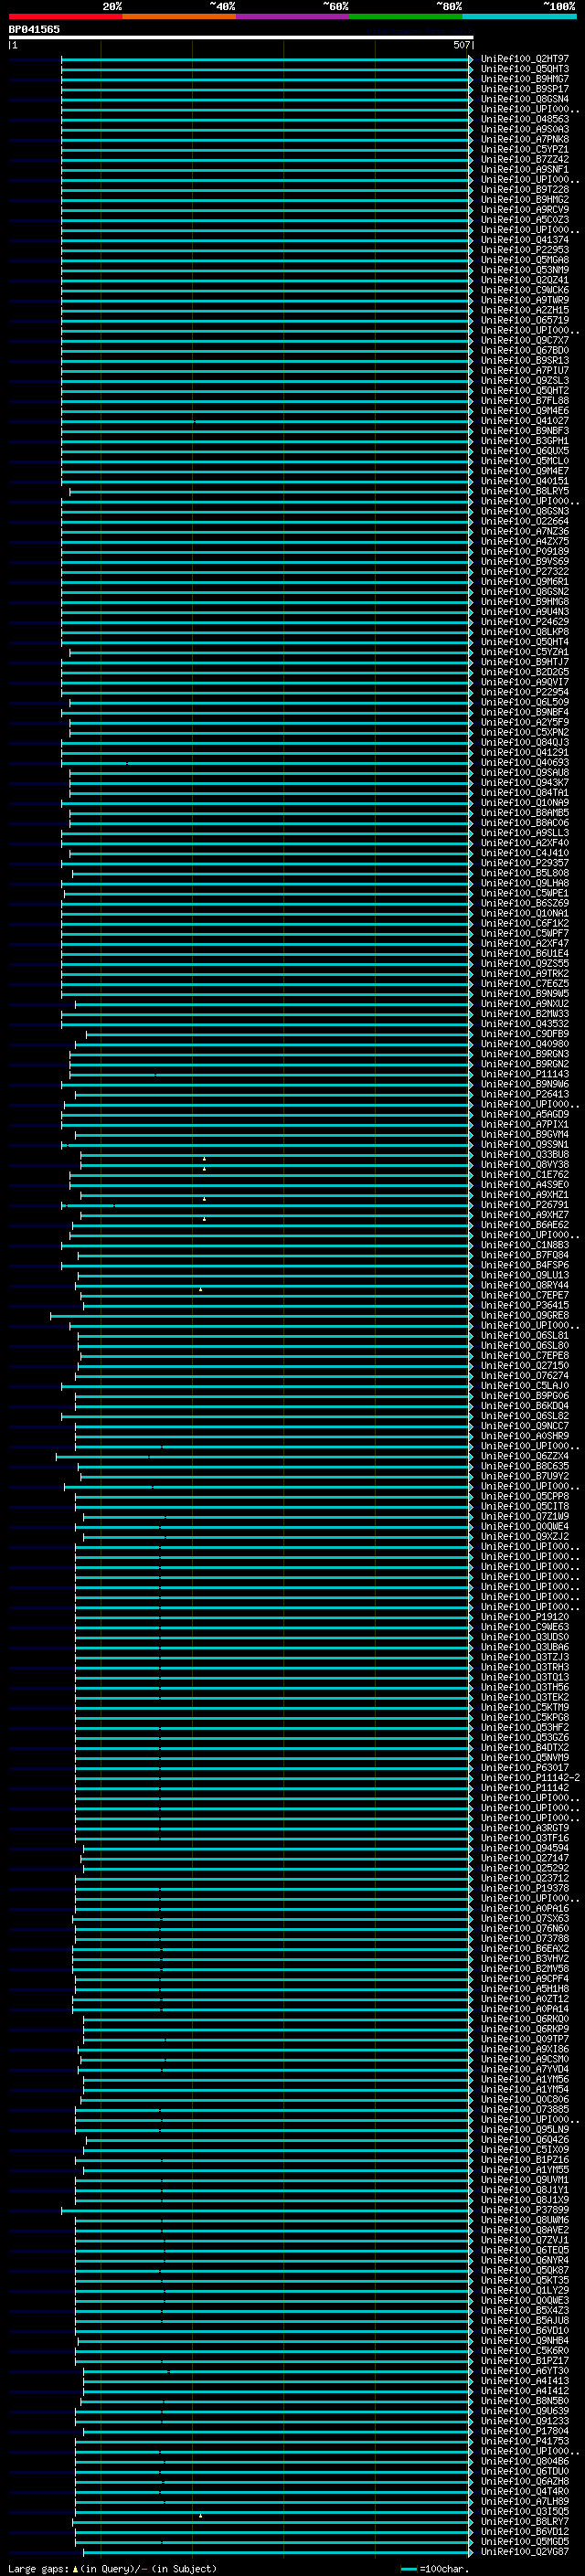Click the green ~80% identity color segment
Screen dimensions: 585x2576
click(x=406, y=17)
